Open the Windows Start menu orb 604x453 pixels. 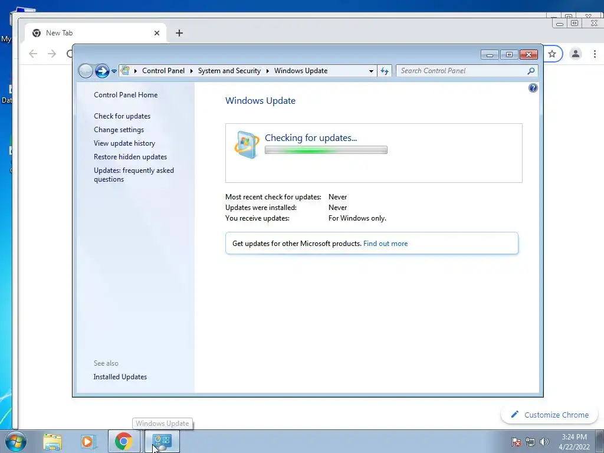(x=16, y=441)
